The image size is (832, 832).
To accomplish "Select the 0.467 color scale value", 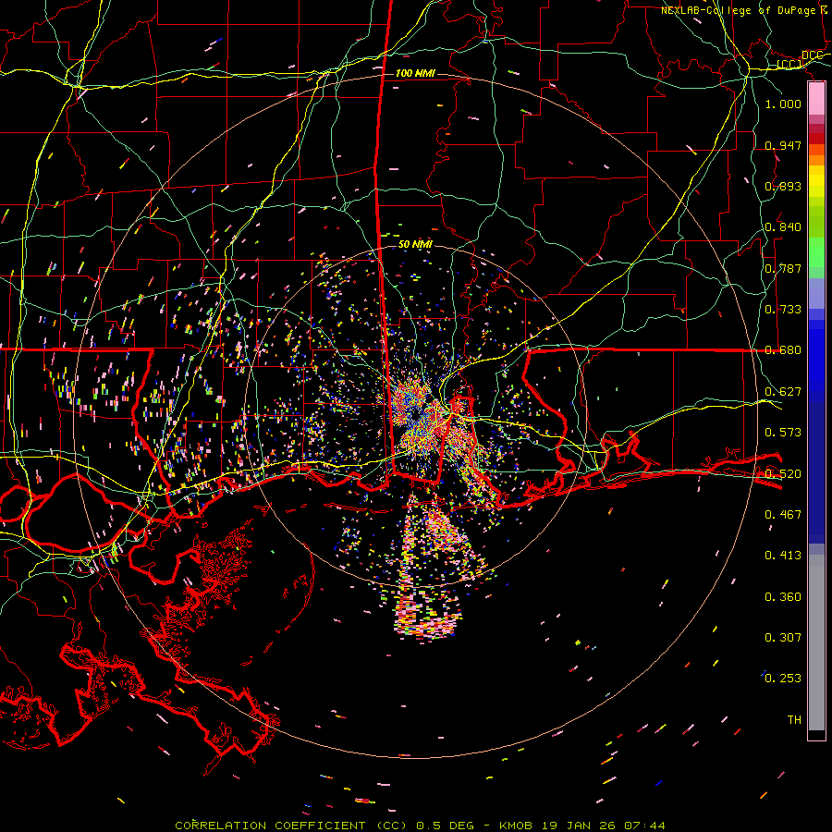I will [783, 515].
